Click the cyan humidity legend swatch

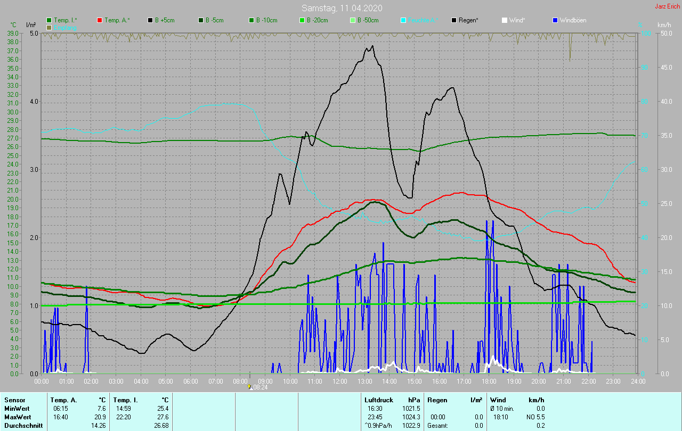[x=403, y=20]
